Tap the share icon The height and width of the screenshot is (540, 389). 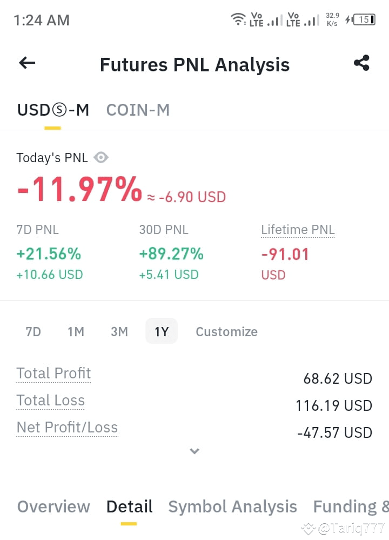point(361,63)
